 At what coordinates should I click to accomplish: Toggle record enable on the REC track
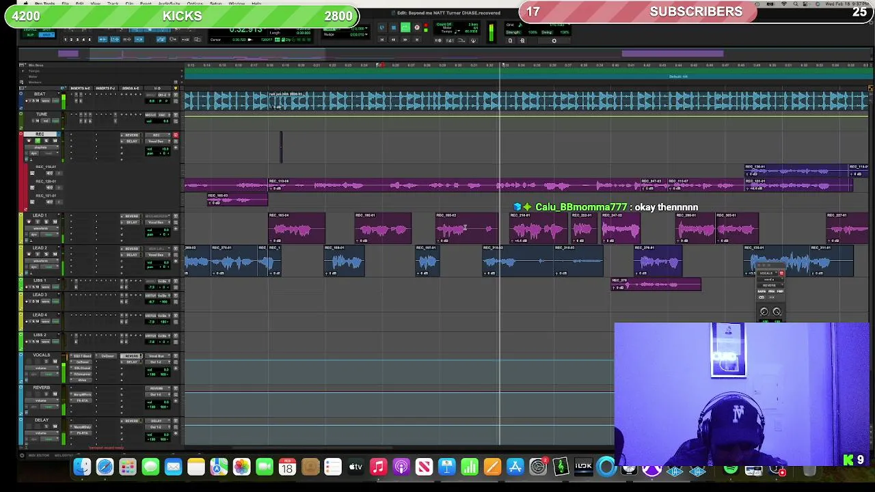pos(29,140)
